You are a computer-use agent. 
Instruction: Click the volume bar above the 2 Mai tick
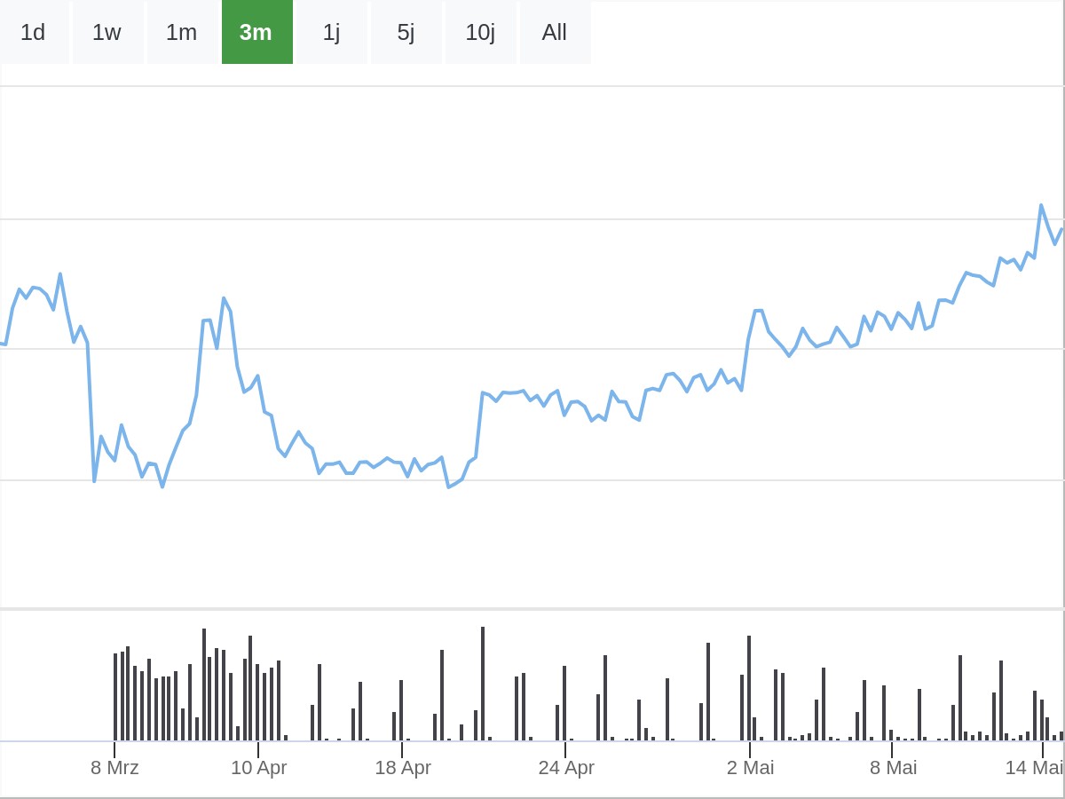click(749, 688)
